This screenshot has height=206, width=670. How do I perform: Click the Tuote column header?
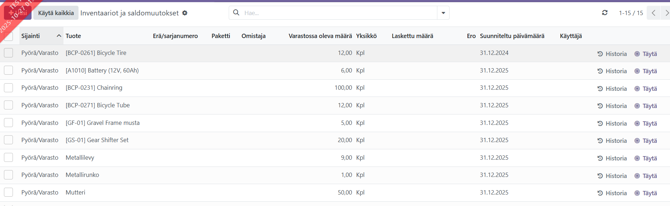pyautogui.click(x=73, y=36)
